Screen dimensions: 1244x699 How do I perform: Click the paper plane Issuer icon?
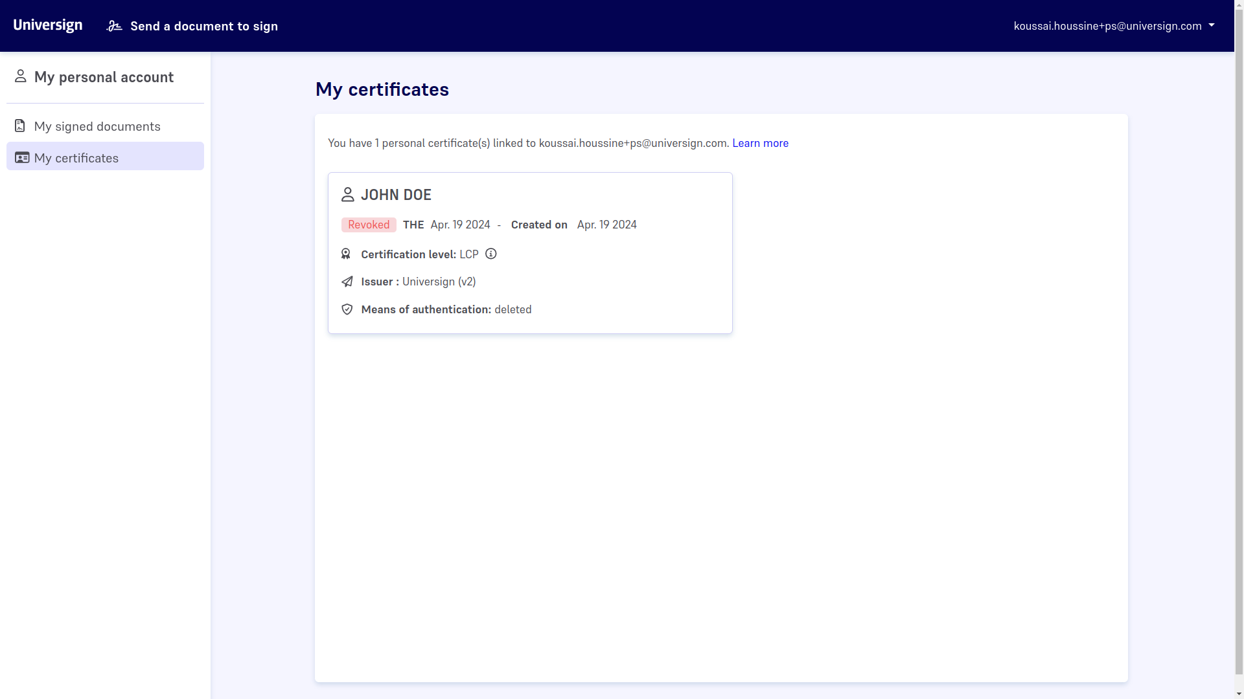(347, 282)
